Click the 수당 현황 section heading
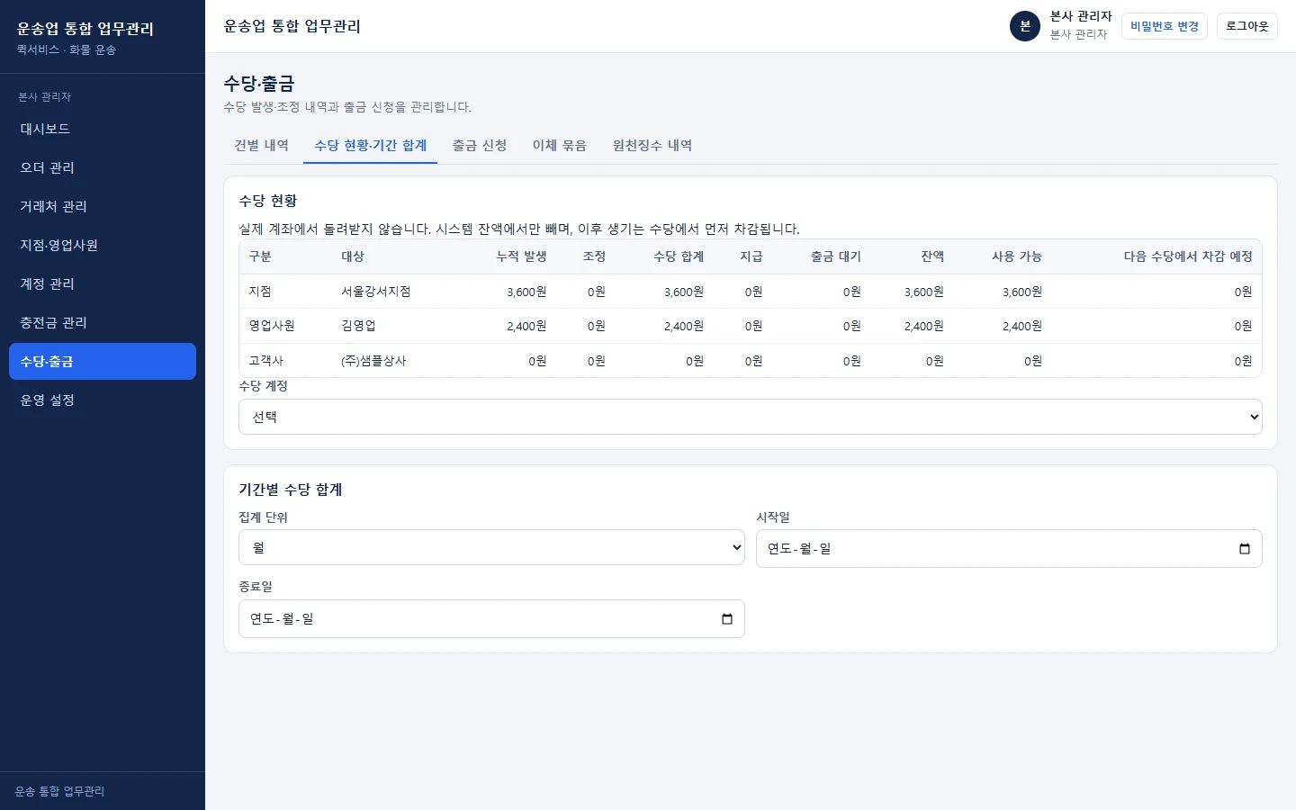 pyautogui.click(x=268, y=201)
